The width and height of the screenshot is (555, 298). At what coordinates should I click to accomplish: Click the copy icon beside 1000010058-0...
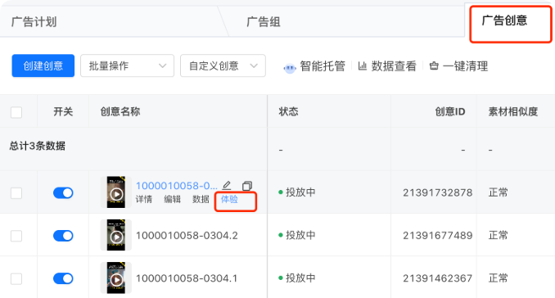[x=247, y=186]
